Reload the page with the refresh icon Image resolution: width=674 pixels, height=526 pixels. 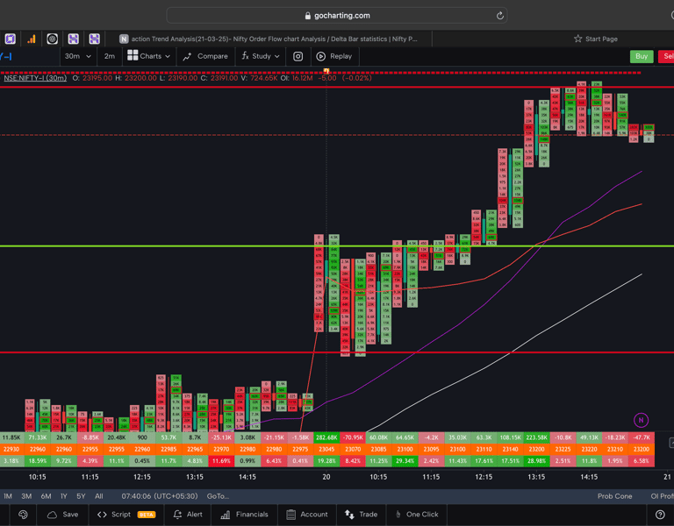pyautogui.click(x=499, y=16)
